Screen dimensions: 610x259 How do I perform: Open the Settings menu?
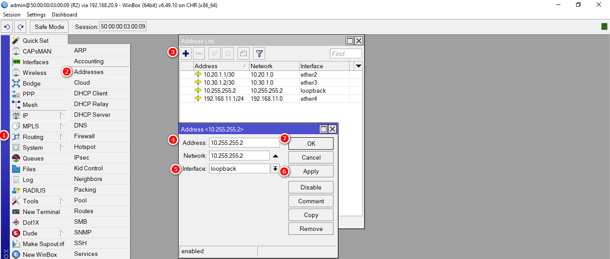click(x=36, y=15)
